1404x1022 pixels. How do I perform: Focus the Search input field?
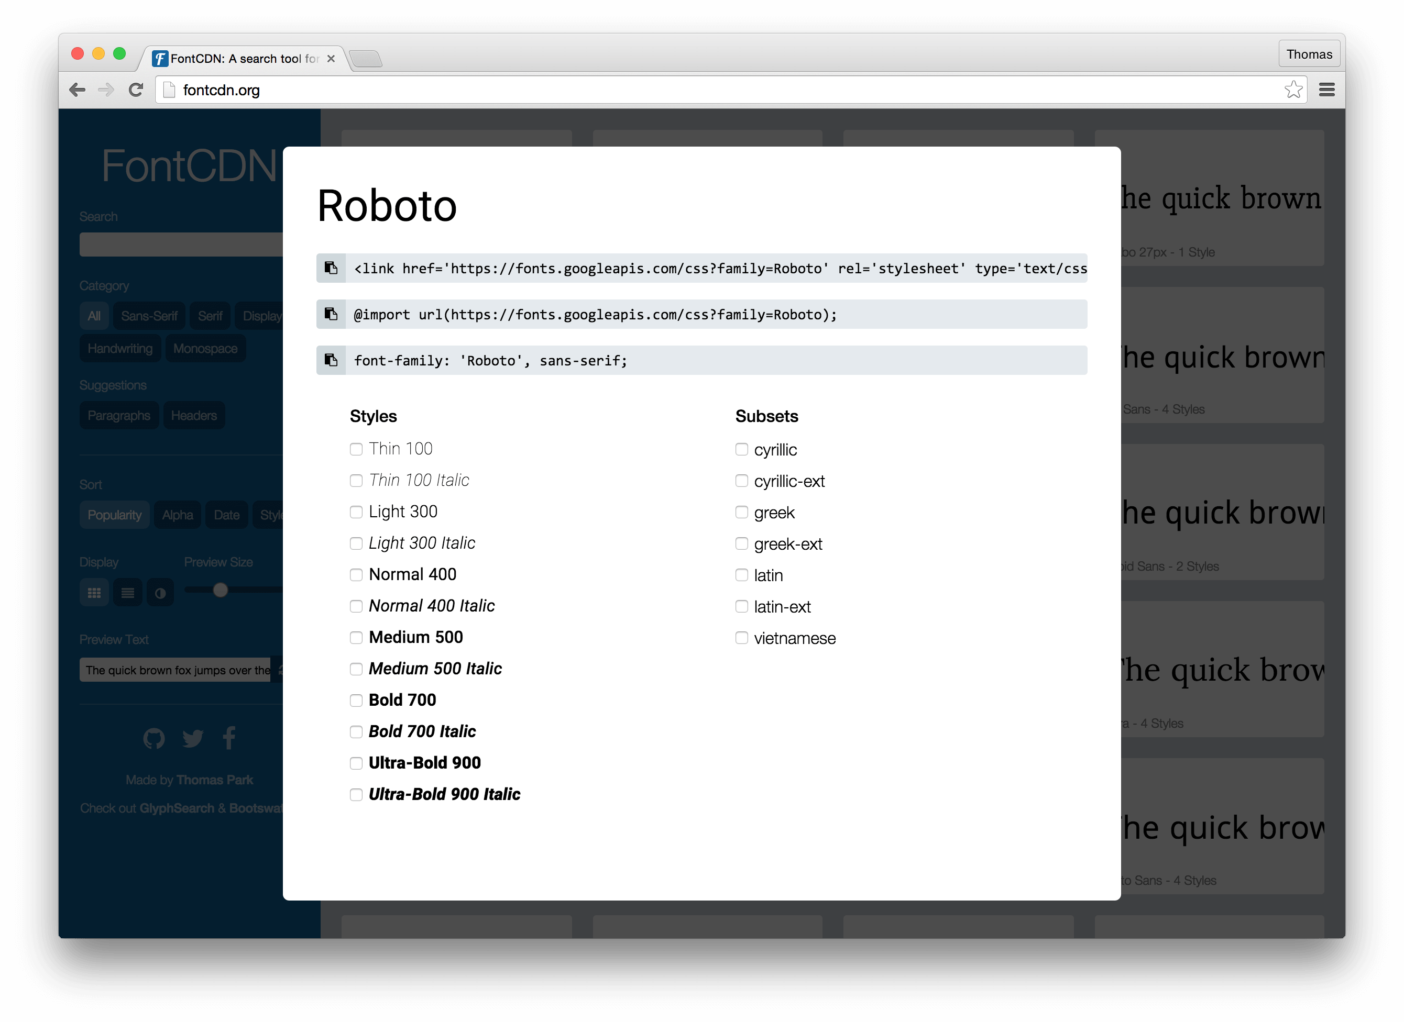click(181, 245)
